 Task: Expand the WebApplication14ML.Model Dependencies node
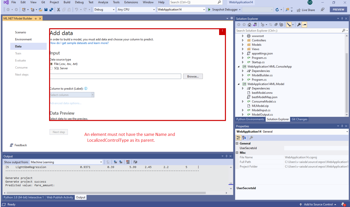(x=243, y=88)
